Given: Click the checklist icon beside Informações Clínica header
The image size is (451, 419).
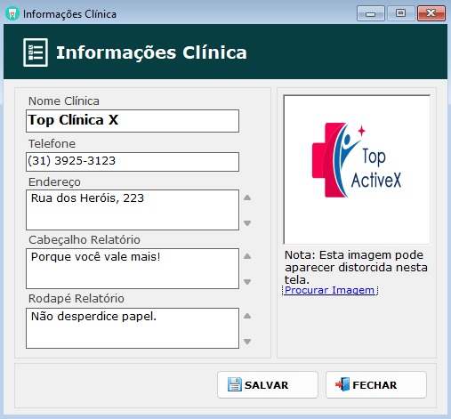Looking at the screenshot, I should (36, 52).
